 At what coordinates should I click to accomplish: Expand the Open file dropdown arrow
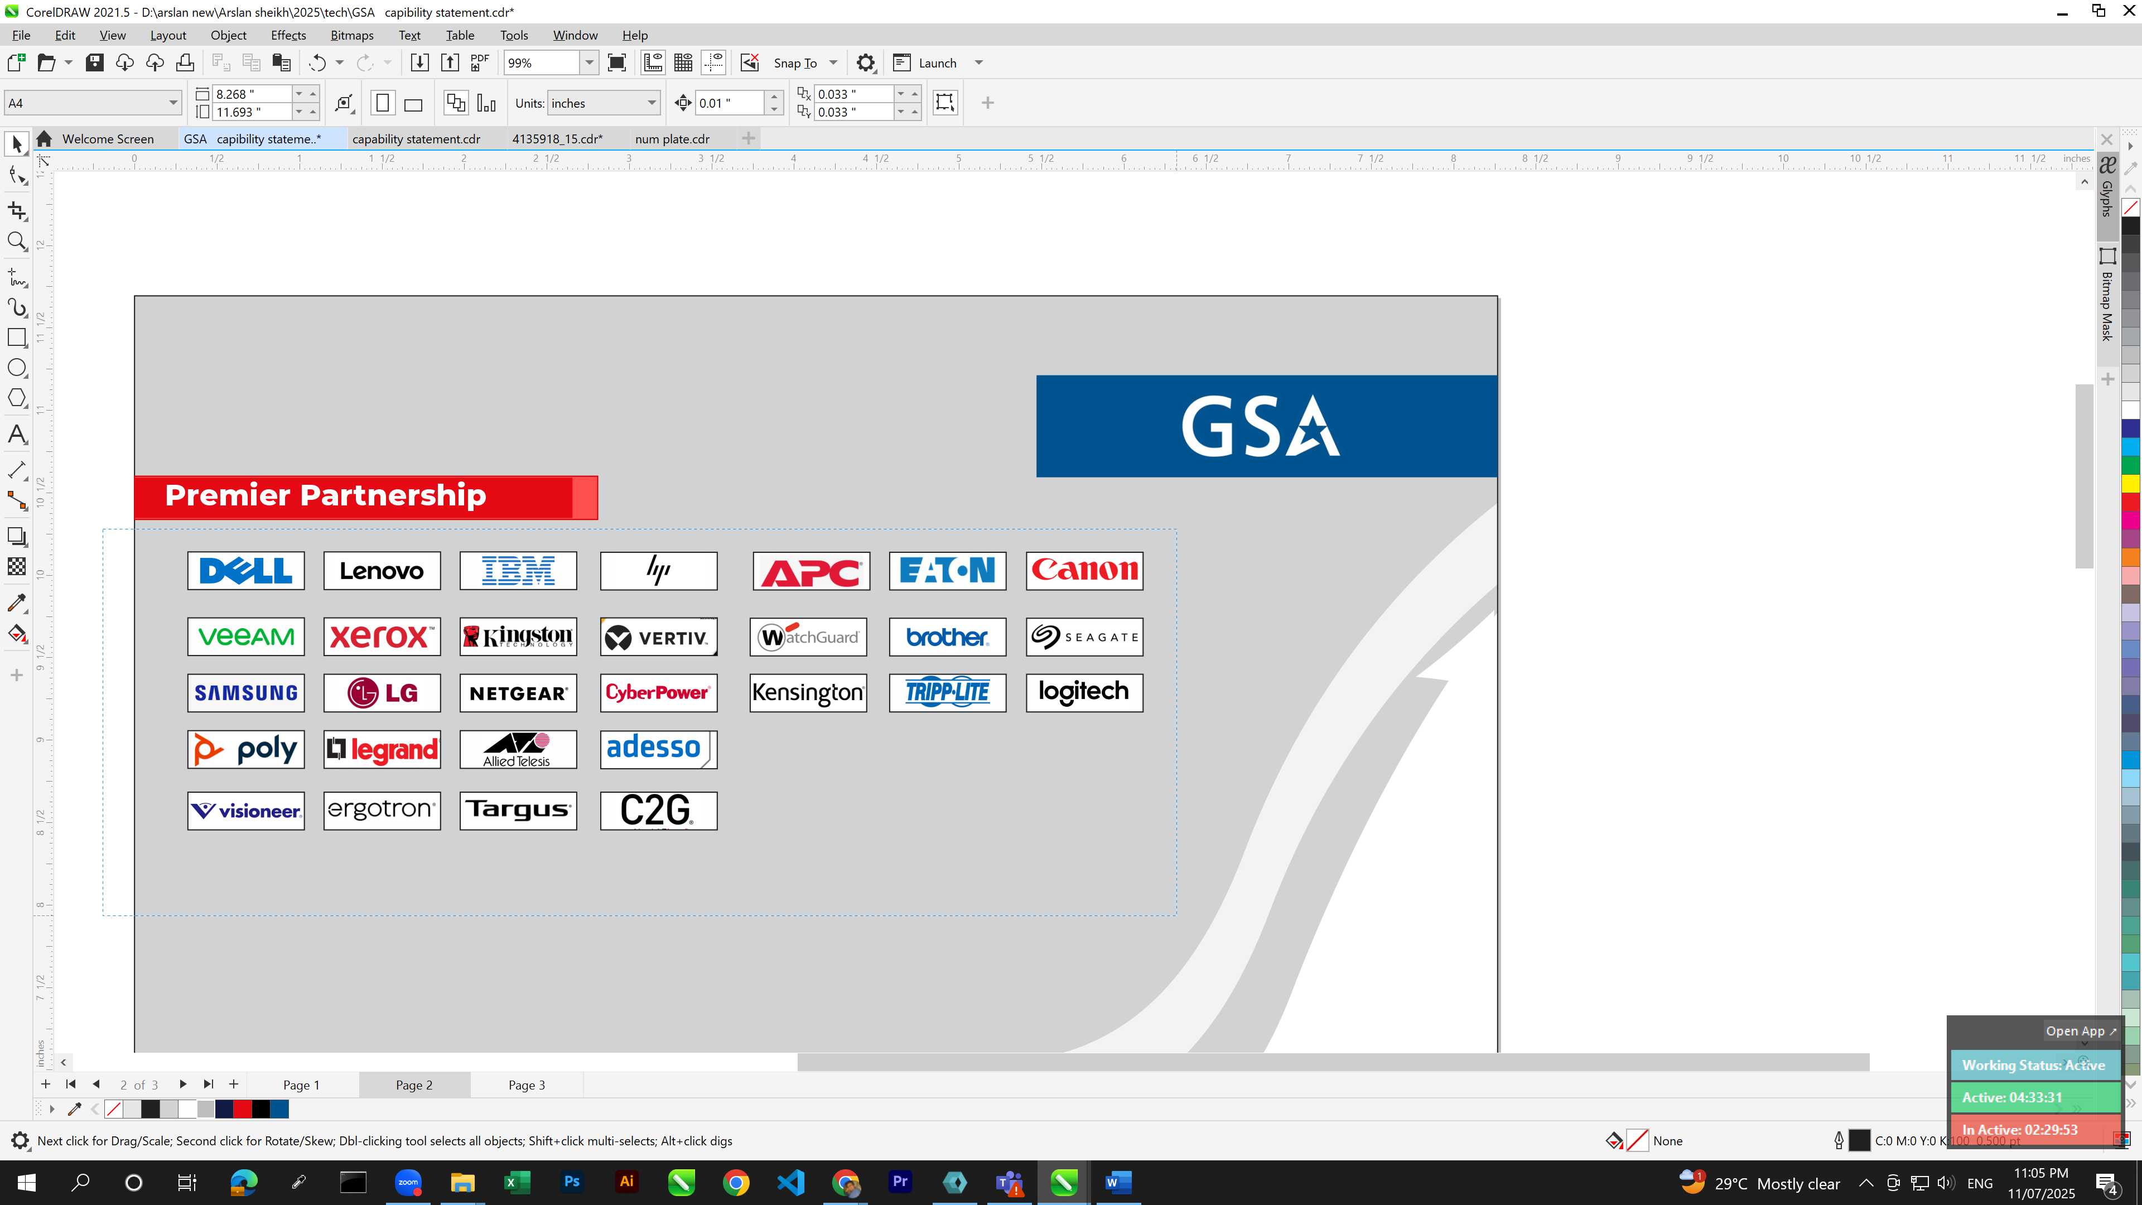click(68, 62)
